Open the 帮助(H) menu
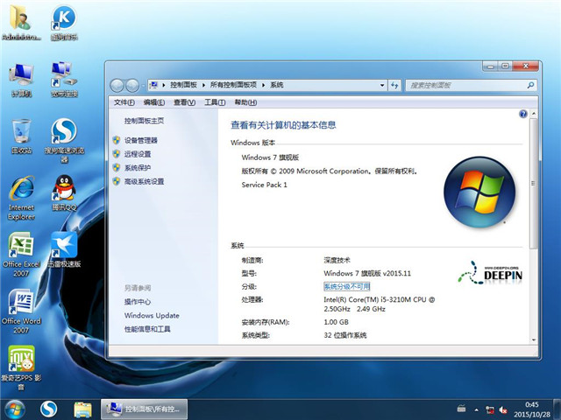This screenshot has height=420, width=561. click(245, 102)
